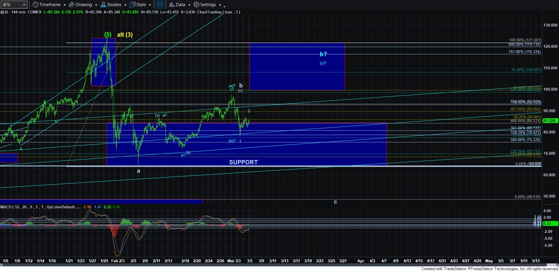
Task: Click the Settings gear icon
Action: pos(197,5)
